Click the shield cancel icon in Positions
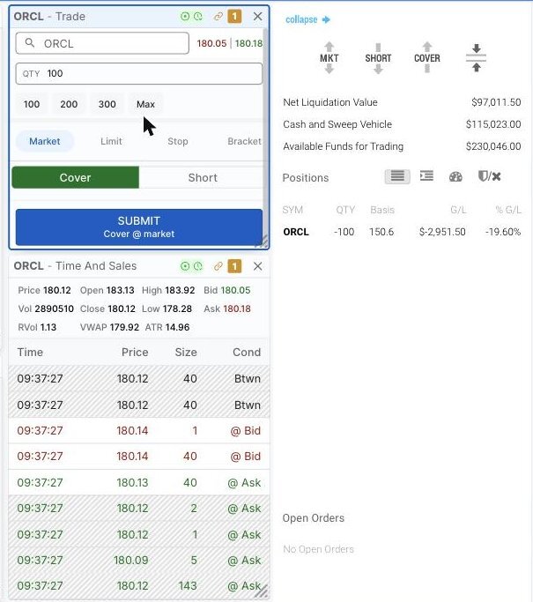 pos(489,176)
